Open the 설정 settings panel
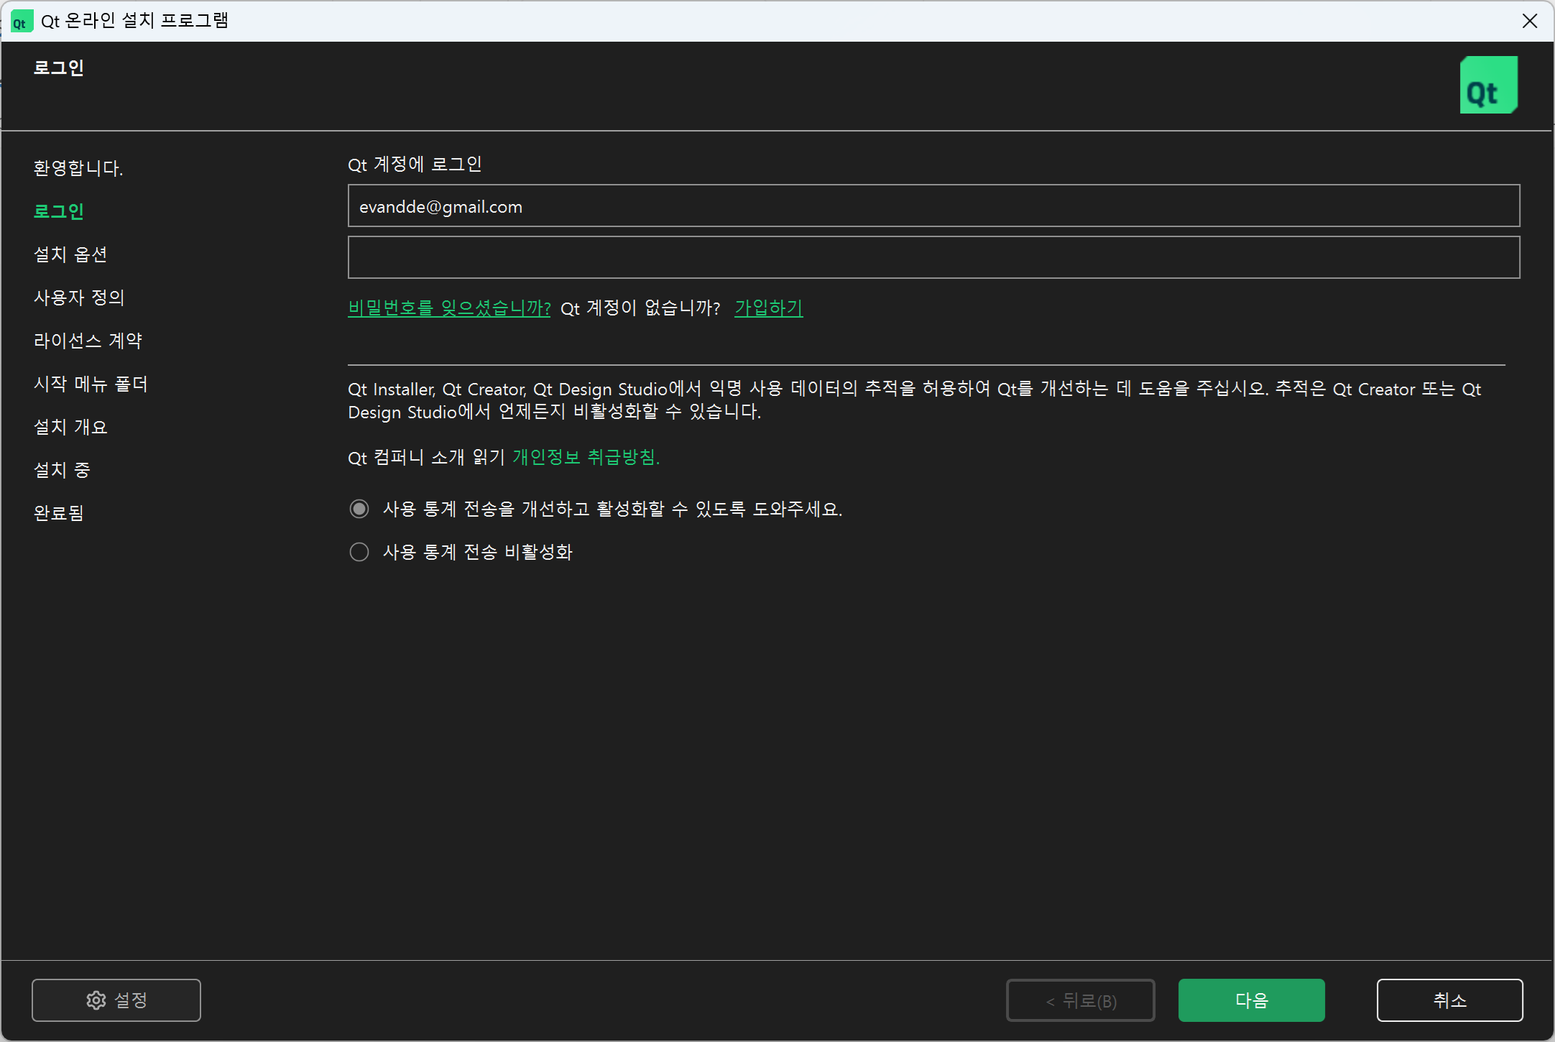Viewport: 1555px width, 1042px height. (x=116, y=1000)
